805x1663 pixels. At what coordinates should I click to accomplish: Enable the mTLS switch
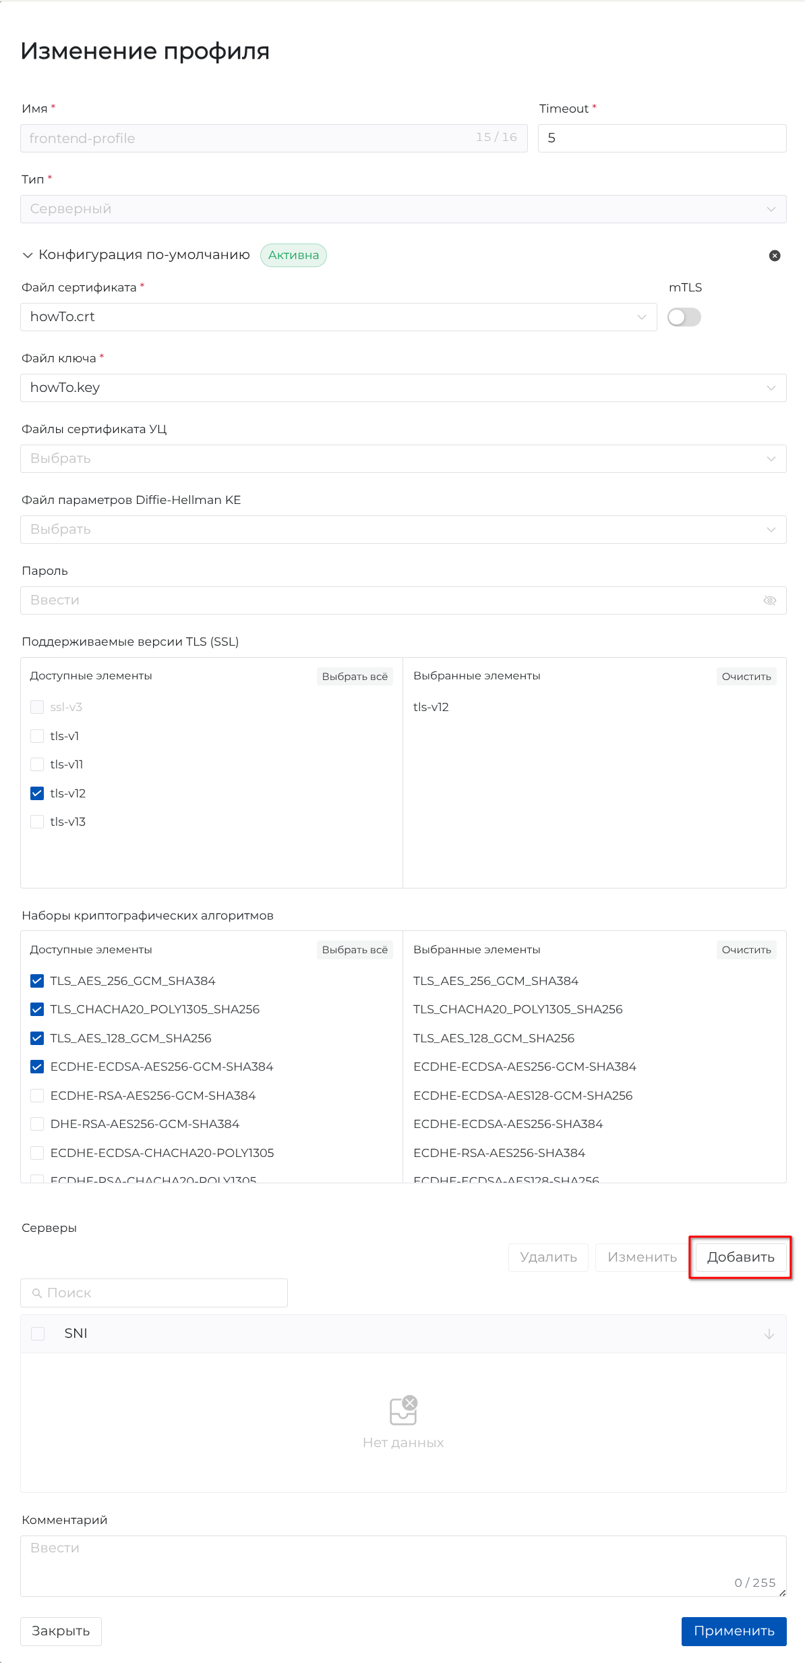point(684,317)
